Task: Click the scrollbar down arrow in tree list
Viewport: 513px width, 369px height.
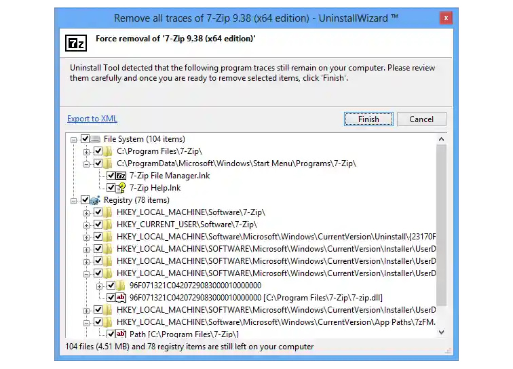Action: (442, 332)
